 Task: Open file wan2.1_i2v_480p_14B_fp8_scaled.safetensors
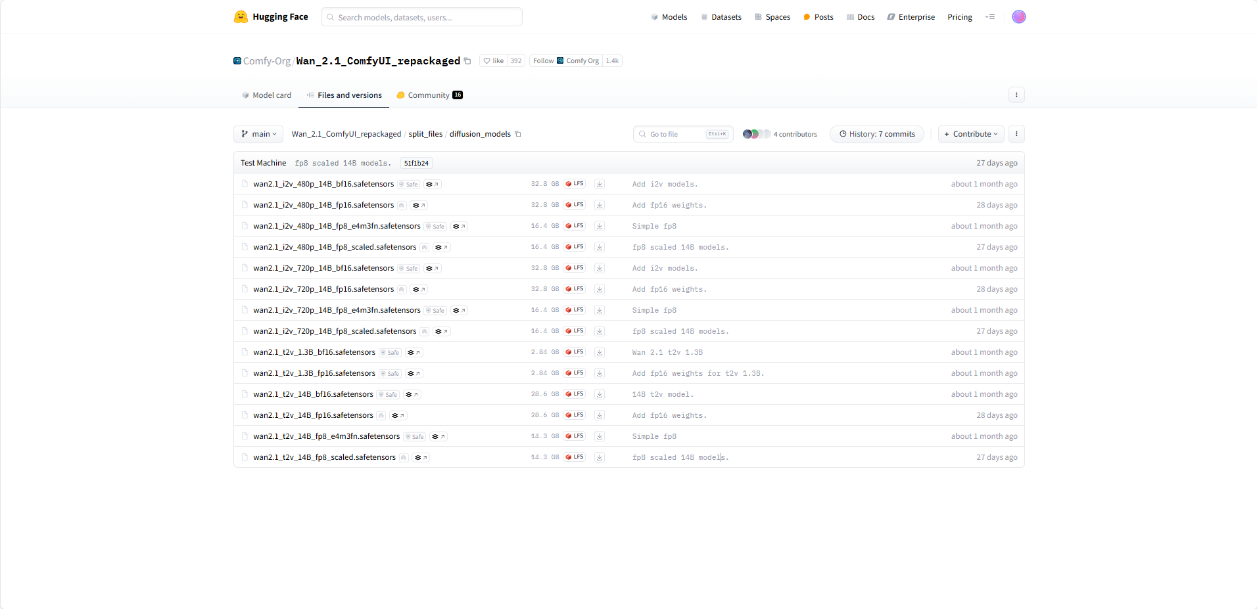335,247
